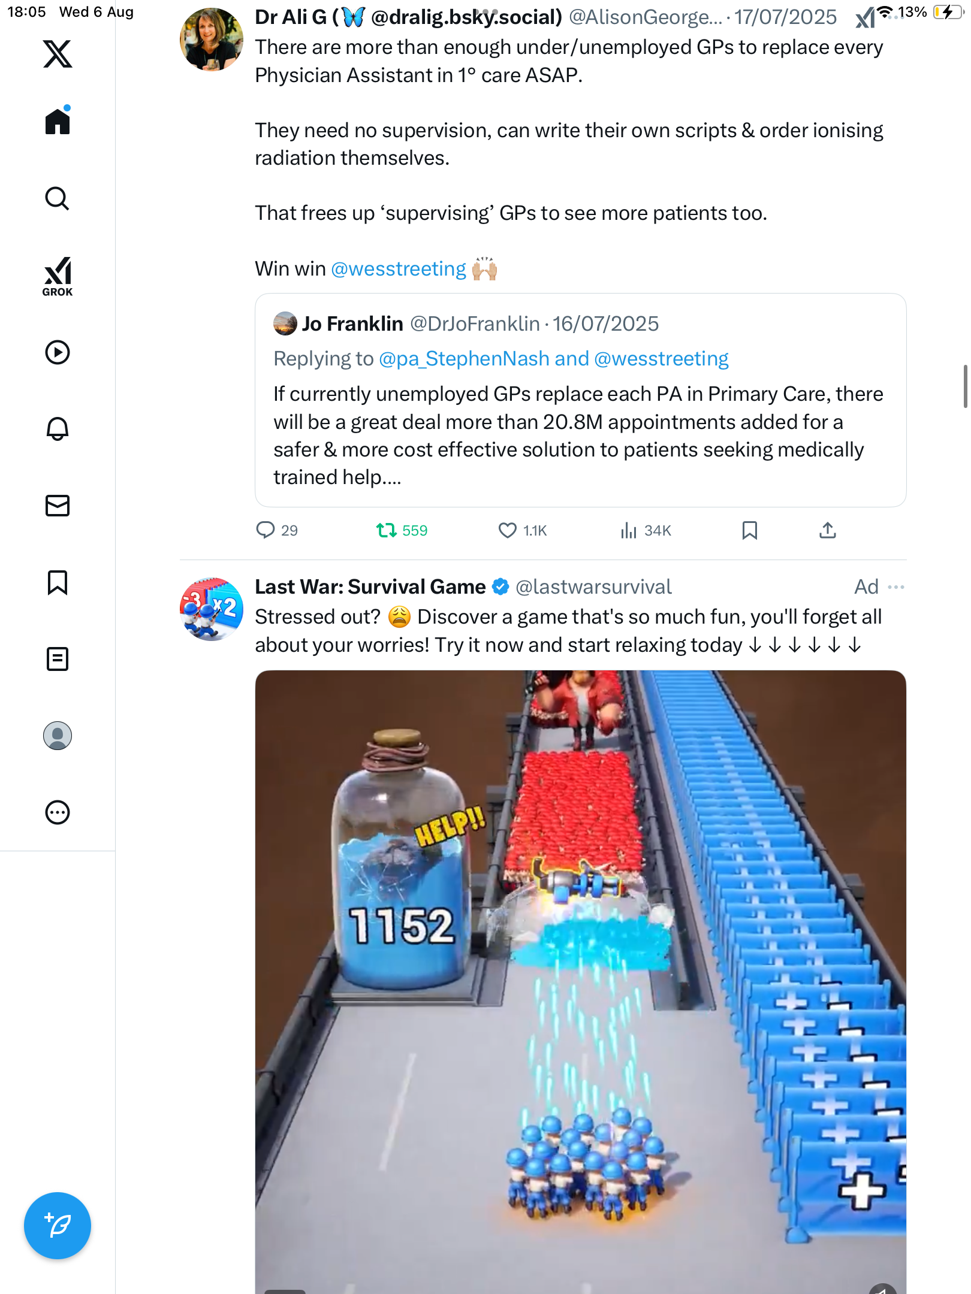This screenshot has width=971, height=1294.
Task: Open the Search and Explore icon
Action: (58, 198)
